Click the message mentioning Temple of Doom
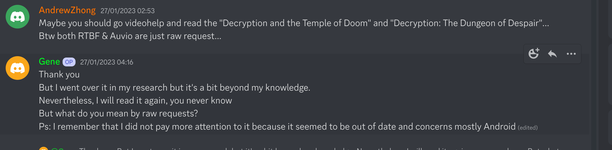 [293, 23]
